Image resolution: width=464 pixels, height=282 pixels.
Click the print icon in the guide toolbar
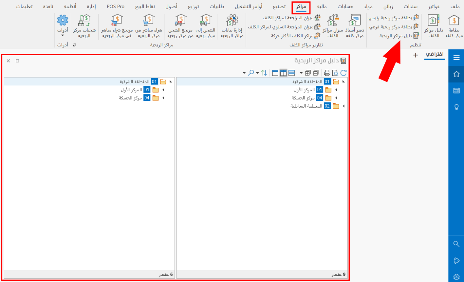tap(327, 73)
